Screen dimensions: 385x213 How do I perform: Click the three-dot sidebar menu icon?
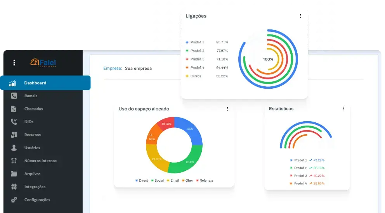click(14, 63)
